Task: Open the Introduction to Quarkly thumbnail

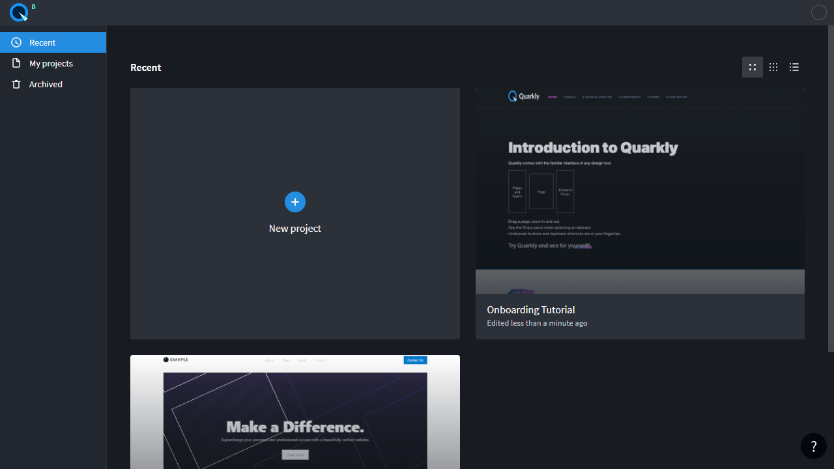Action: point(639,190)
